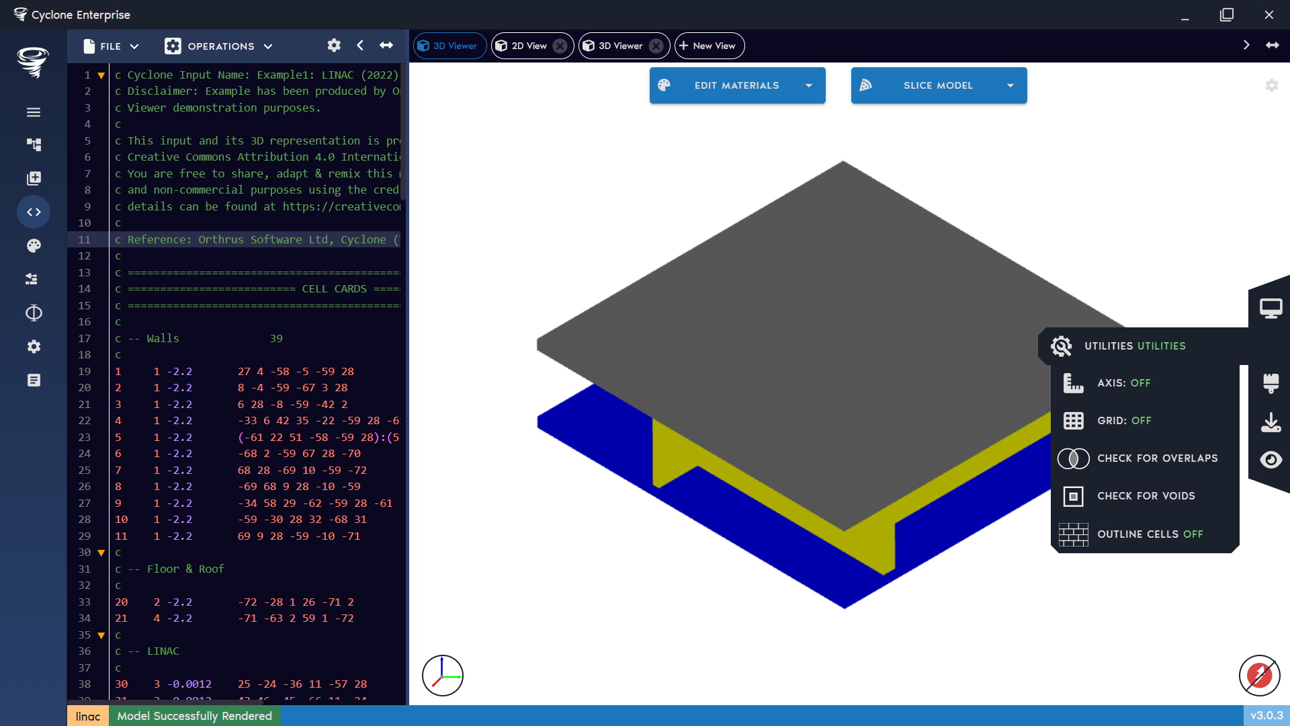Image resolution: width=1290 pixels, height=726 pixels.
Task: Select the materials palette sidebar icon
Action: pos(34,245)
